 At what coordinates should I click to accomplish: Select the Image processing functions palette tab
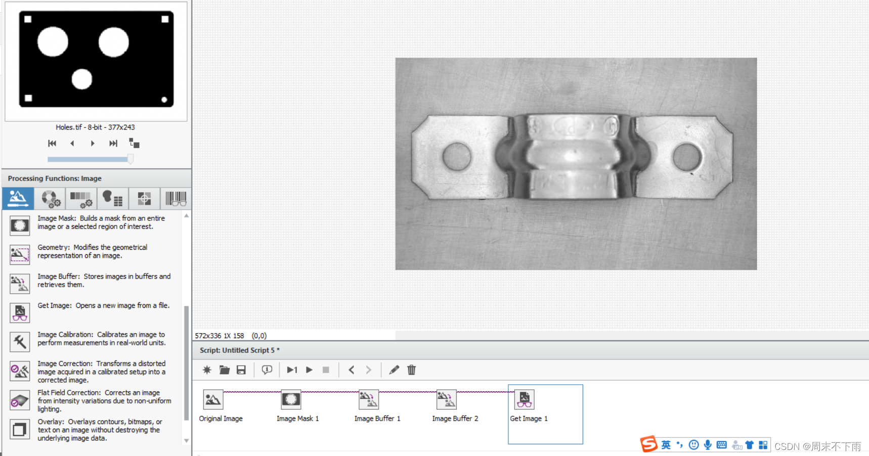click(18, 198)
